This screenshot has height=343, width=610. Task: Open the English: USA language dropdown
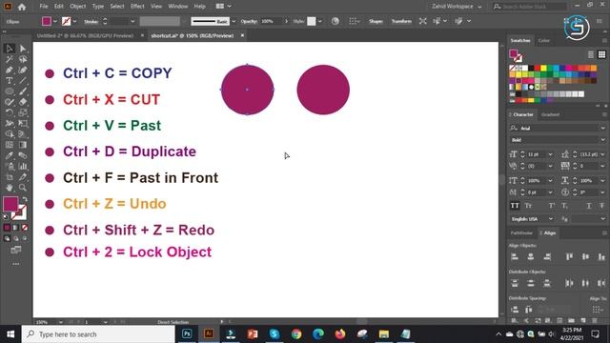(551, 219)
